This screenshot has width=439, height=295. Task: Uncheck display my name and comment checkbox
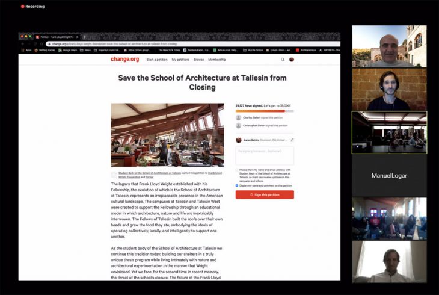237,185
